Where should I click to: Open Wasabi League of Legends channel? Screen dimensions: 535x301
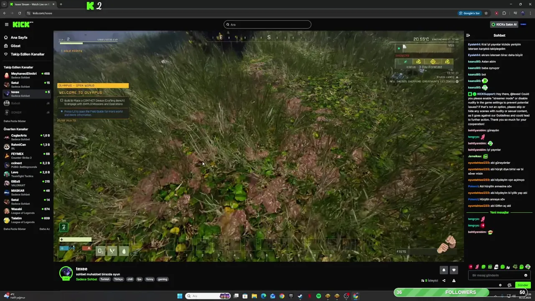pos(27,211)
